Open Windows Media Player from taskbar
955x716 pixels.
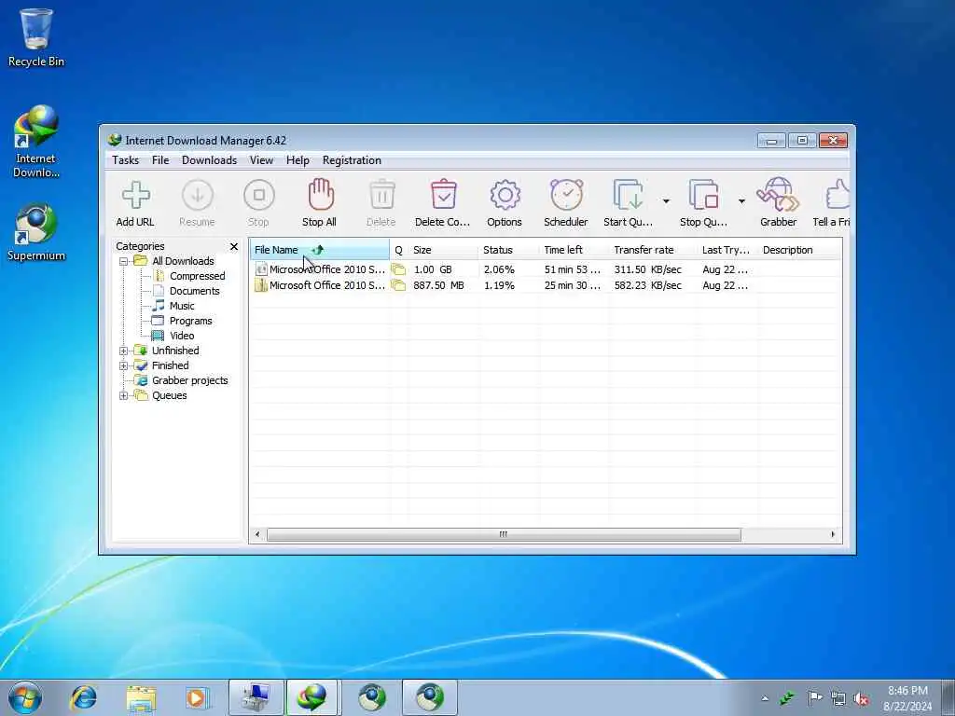click(198, 697)
